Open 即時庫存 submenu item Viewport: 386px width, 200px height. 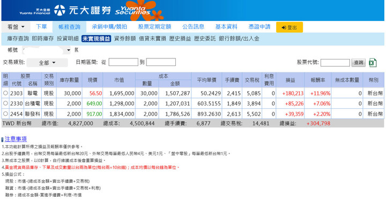(x=43, y=39)
